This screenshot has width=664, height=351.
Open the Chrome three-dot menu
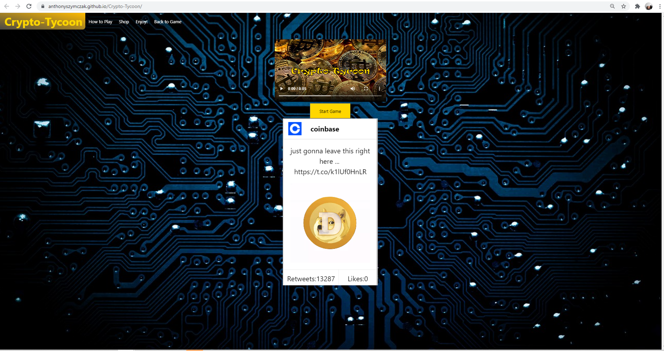660,6
